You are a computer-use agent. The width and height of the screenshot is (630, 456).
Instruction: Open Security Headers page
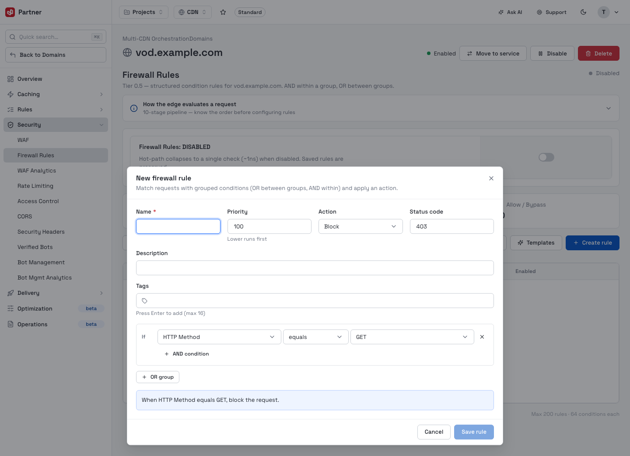[x=56, y=232]
